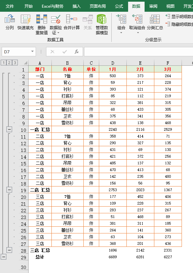This screenshot has width=193, height=273.
Task: Collapse the 总计 outline group
Action: [x=3, y=257]
